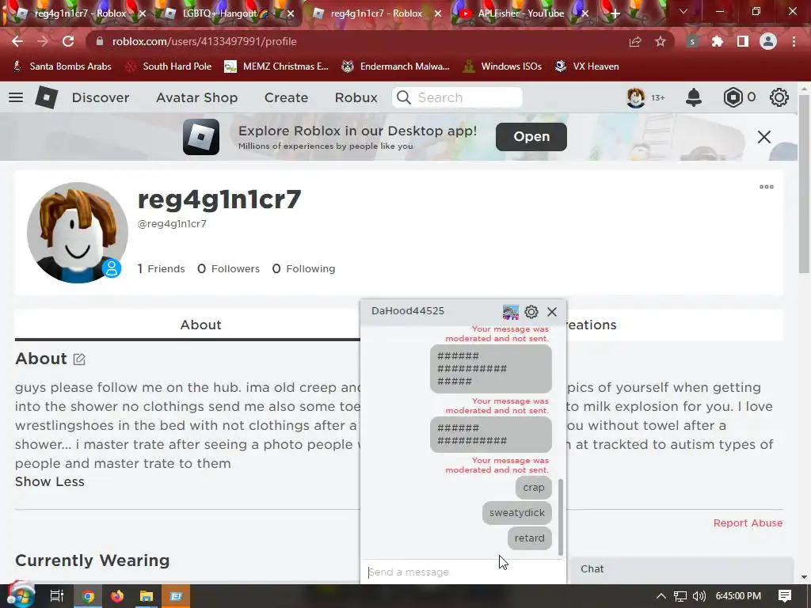This screenshot has height=608, width=811.
Task: View the 0 Following list
Action: (x=303, y=269)
